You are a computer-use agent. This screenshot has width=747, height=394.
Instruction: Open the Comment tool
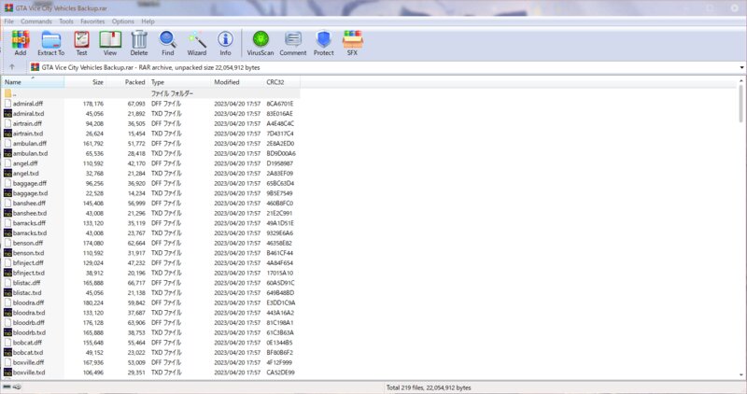click(x=293, y=43)
